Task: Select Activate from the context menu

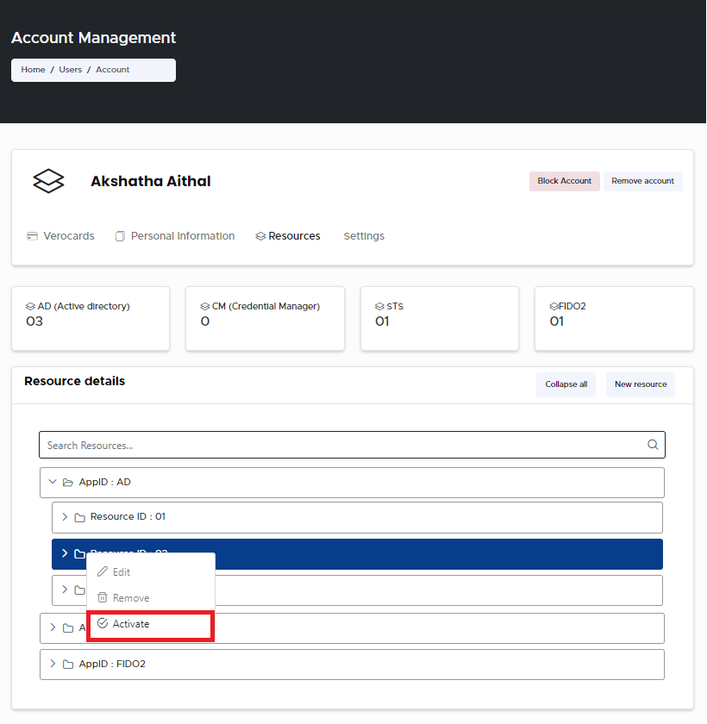Action: click(131, 624)
